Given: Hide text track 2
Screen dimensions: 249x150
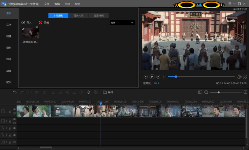Looking at the screenshot, I should point(14,135).
